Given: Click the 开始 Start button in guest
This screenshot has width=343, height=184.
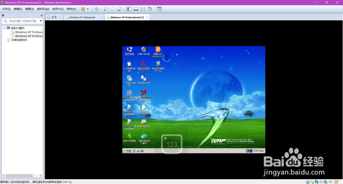Looking at the screenshot, I should (x=127, y=151).
